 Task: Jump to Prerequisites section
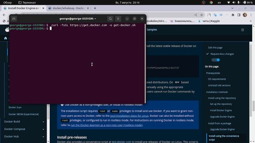[x=213, y=73]
